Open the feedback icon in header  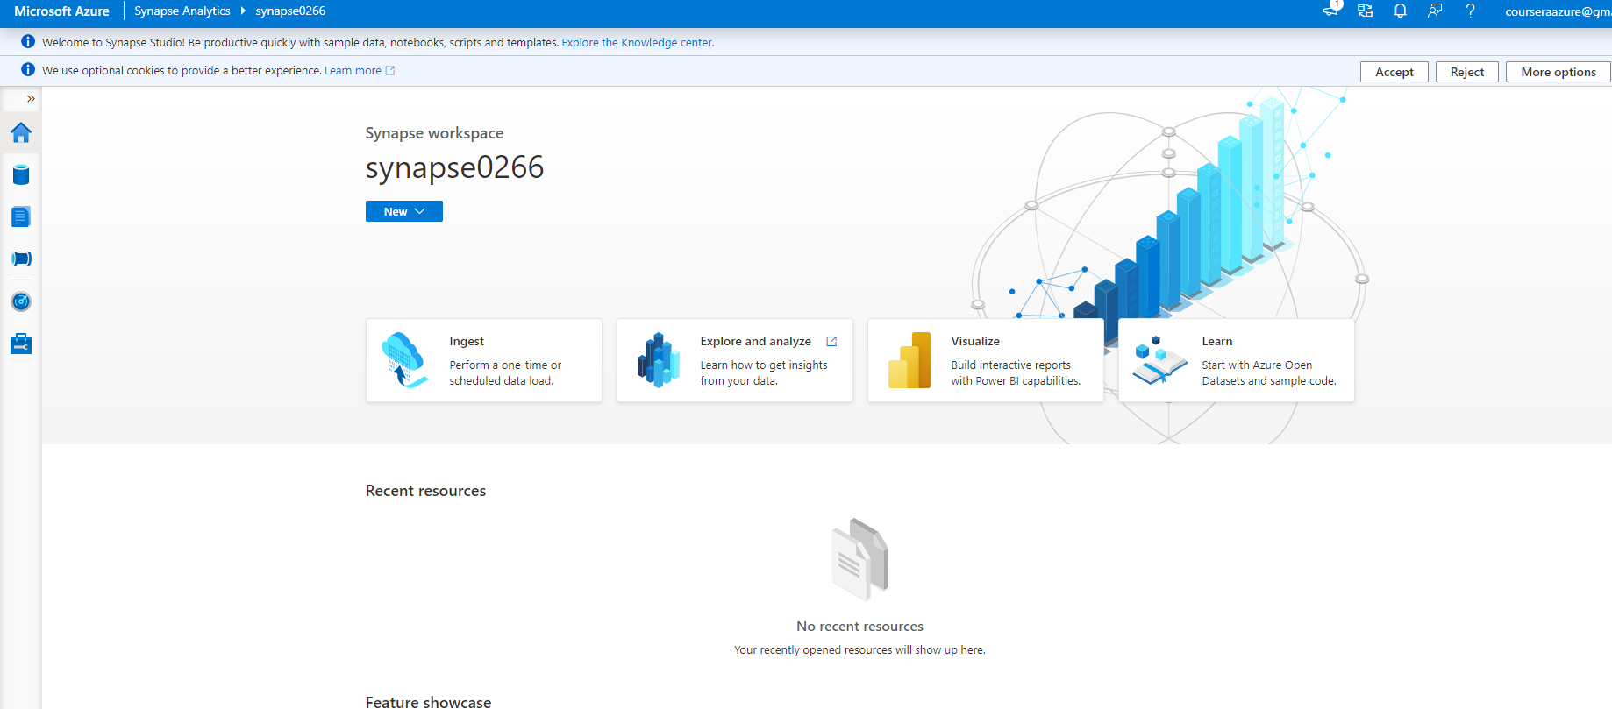click(x=1435, y=11)
